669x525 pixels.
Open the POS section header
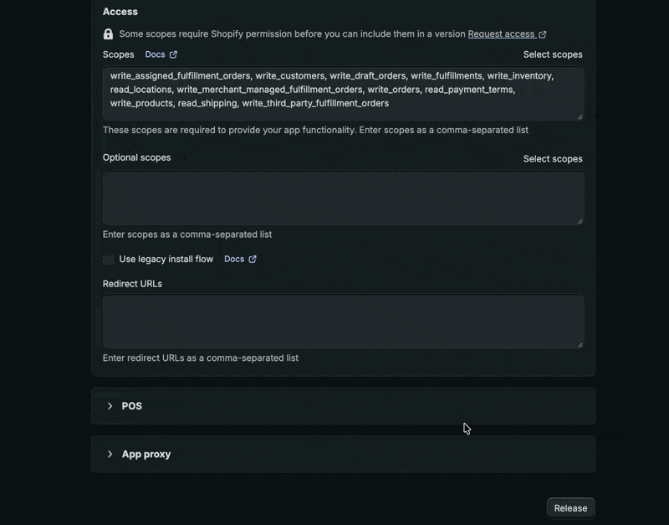pyautogui.click(x=344, y=406)
